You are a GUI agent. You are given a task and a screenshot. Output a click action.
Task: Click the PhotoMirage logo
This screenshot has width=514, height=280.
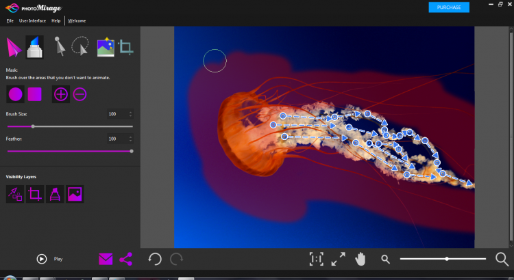pyautogui.click(x=34, y=8)
